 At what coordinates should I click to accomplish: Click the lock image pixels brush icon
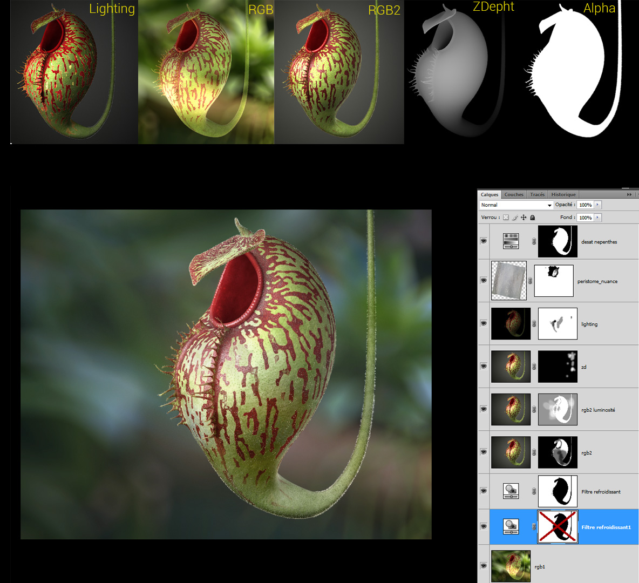pos(515,218)
